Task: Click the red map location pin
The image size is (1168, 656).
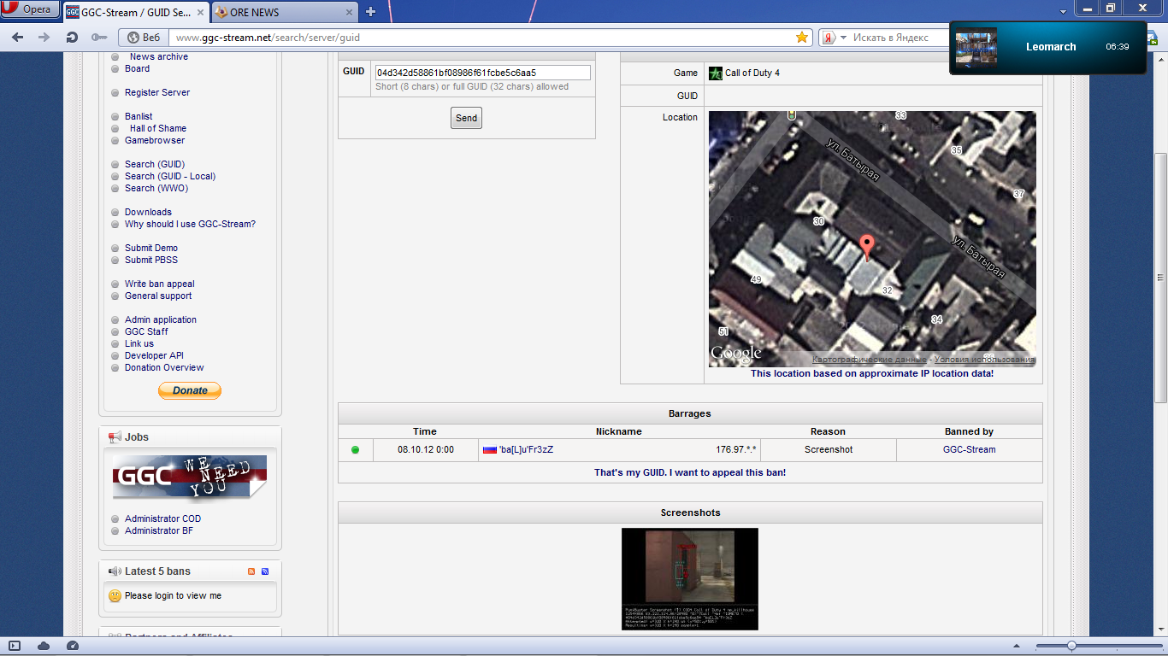Action: (867, 248)
